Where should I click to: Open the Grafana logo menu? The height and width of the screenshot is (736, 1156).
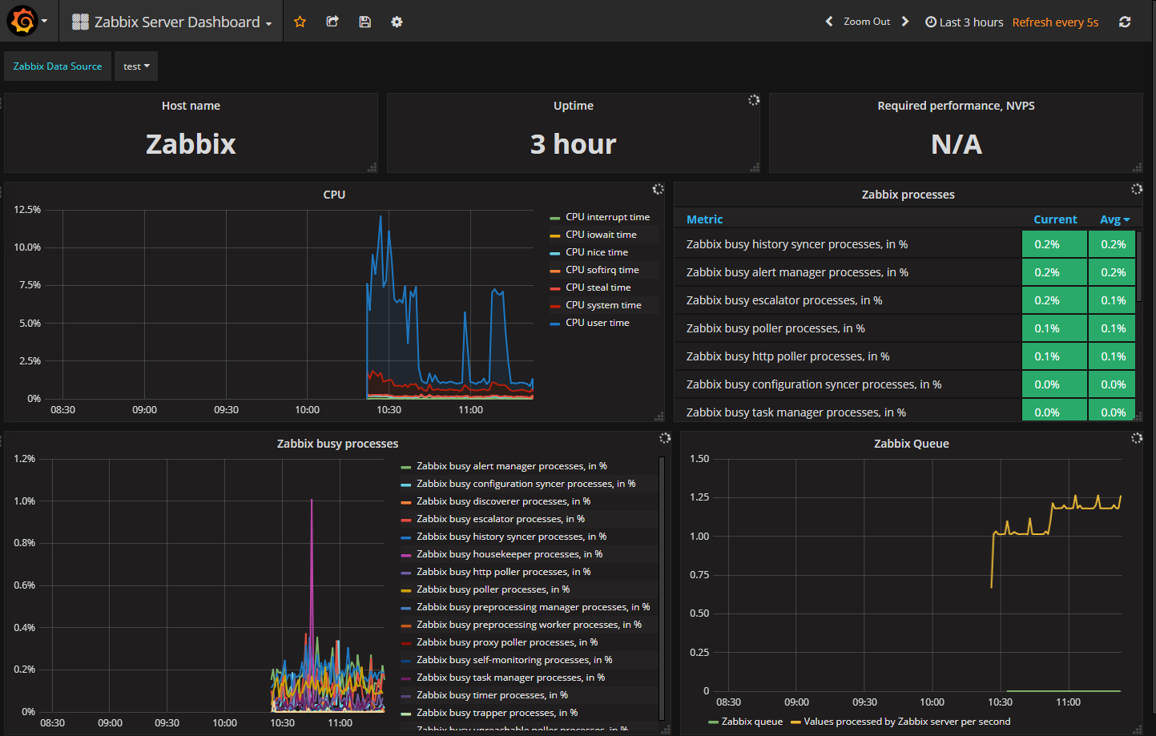[x=22, y=22]
